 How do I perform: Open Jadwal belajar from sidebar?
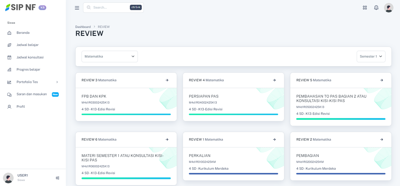coord(27,45)
